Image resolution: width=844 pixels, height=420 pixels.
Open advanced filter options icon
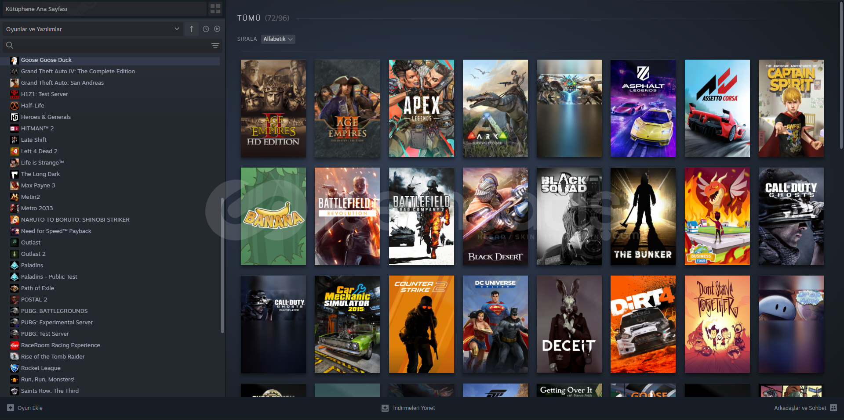215,45
